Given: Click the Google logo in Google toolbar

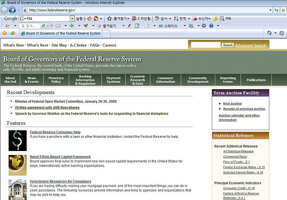Looking at the screenshot, I should click(11, 18).
